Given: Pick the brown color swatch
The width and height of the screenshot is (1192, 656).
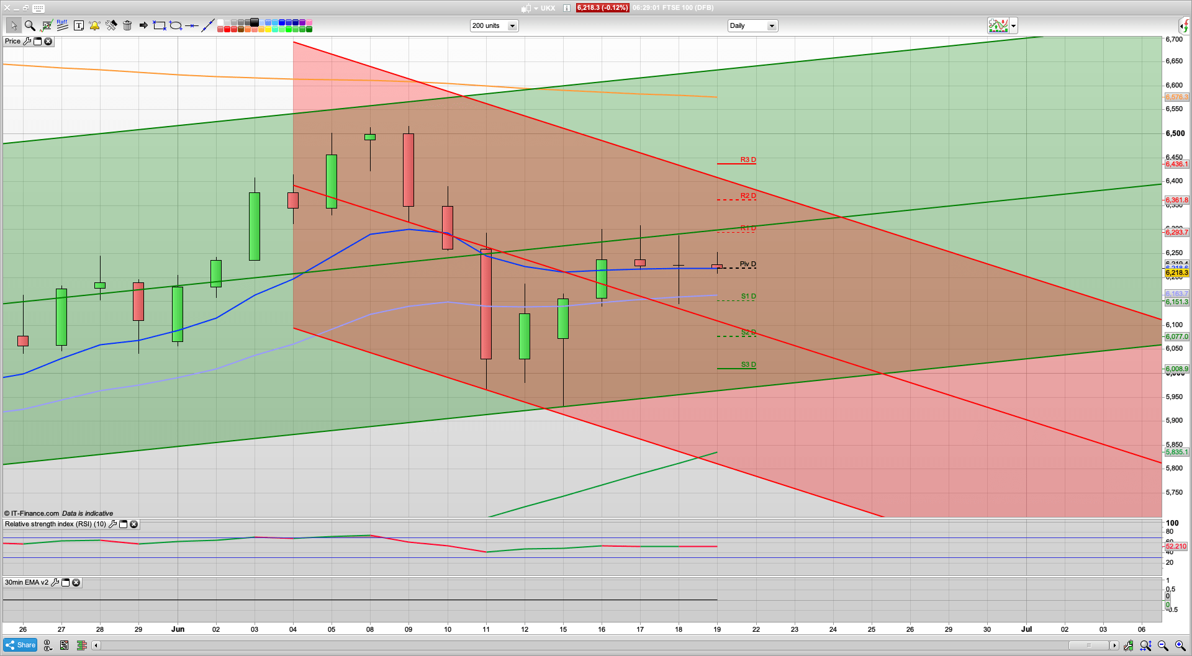Looking at the screenshot, I should 241,29.
